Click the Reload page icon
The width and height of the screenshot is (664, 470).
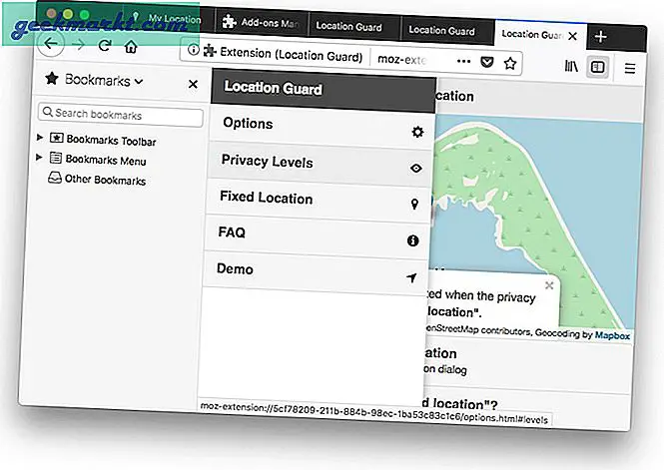pyautogui.click(x=103, y=46)
